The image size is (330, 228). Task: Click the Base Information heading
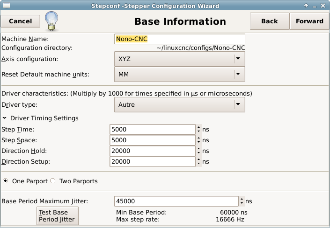coord(180,21)
